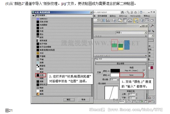Open the Render Setup teapot icon
Viewport: 170px width, 114px height.
click(142, 20)
